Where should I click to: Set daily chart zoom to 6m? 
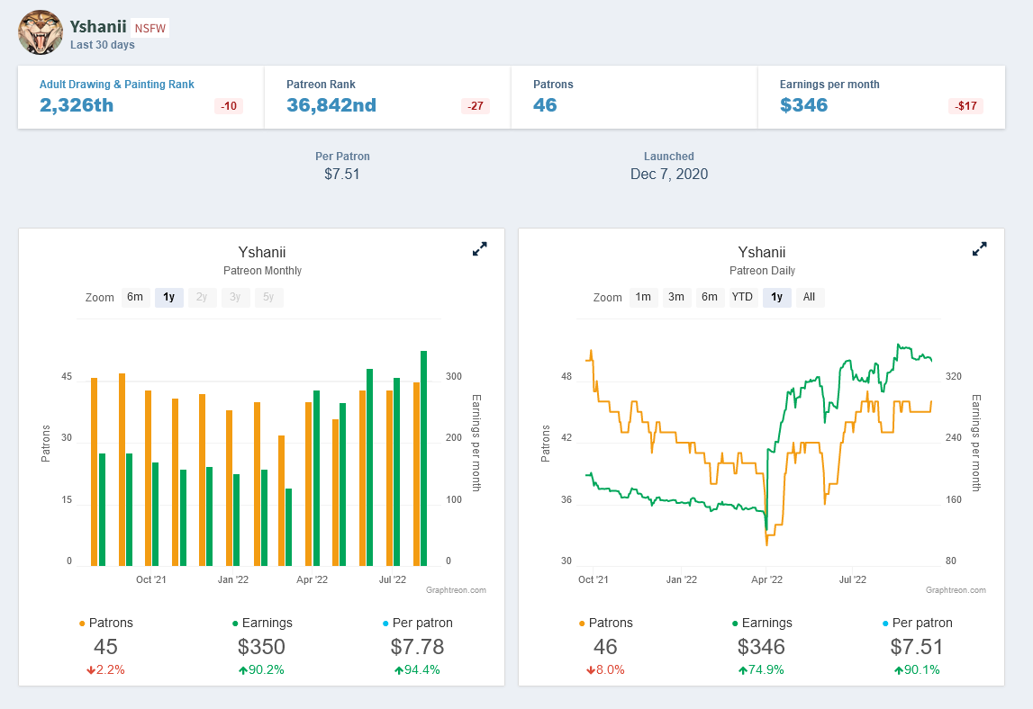point(710,297)
